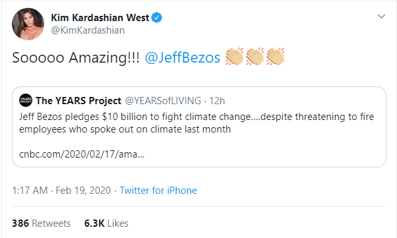Click the blue verified badge

click(x=157, y=18)
